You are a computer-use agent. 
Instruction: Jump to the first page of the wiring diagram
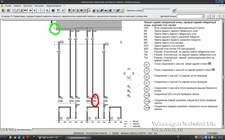(30, 10)
